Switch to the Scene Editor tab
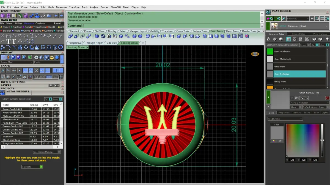The width and height of the screenshot is (330, 185). pos(298,34)
